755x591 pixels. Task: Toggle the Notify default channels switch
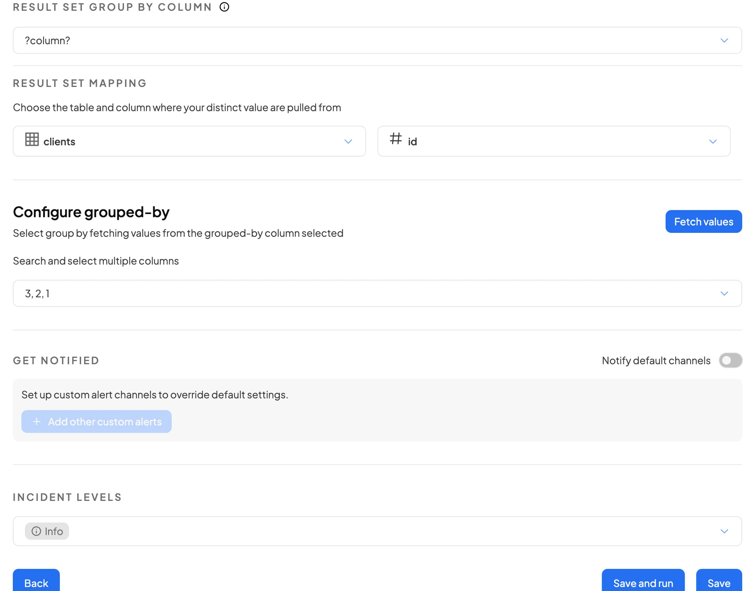point(730,360)
